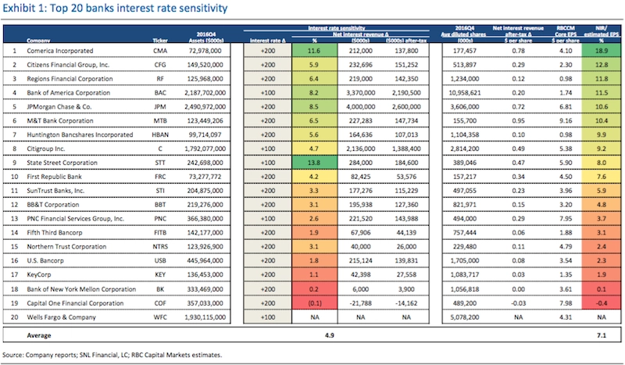Click after-tax value 1,388,400

tap(406, 149)
